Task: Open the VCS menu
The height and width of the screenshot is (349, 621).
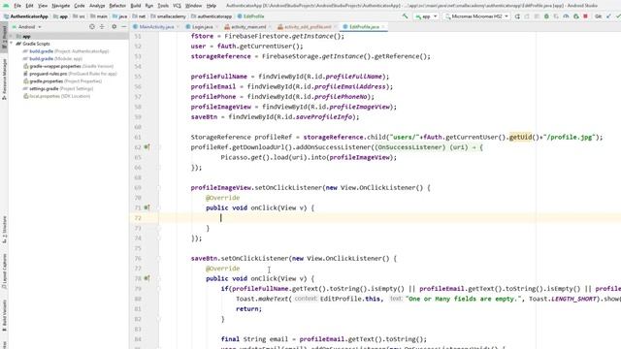Action: pyautogui.click(x=177, y=6)
